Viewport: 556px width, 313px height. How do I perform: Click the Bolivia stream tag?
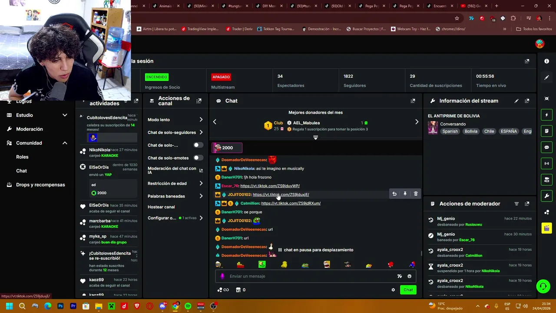click(x=471, y=131)
